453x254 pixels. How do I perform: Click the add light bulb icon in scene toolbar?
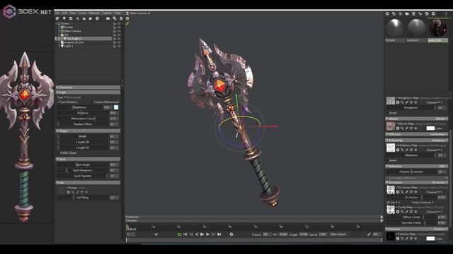(x=64, y=18)
